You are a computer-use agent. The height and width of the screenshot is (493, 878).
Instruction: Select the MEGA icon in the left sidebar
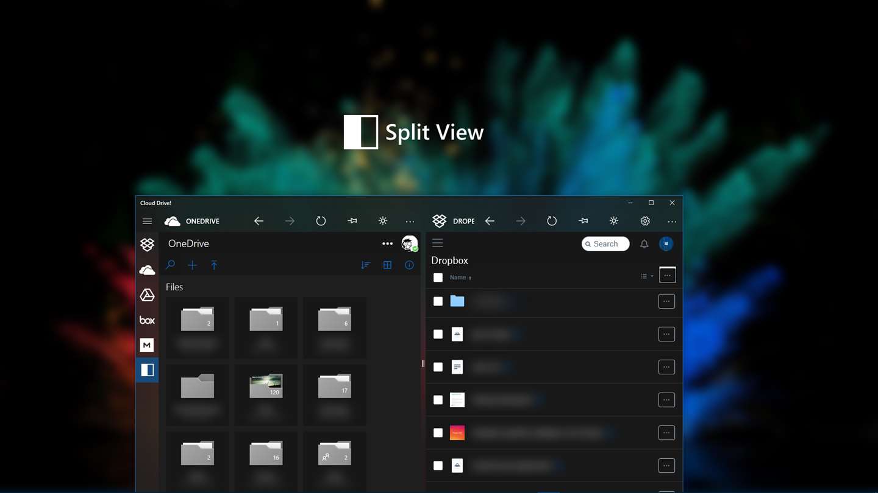pyautogui.click(x=147, y=345)
